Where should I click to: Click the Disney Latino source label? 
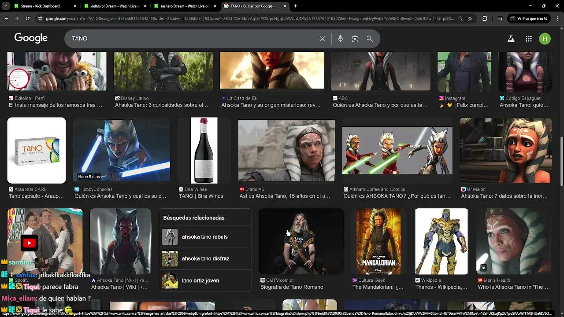[131, 98]
